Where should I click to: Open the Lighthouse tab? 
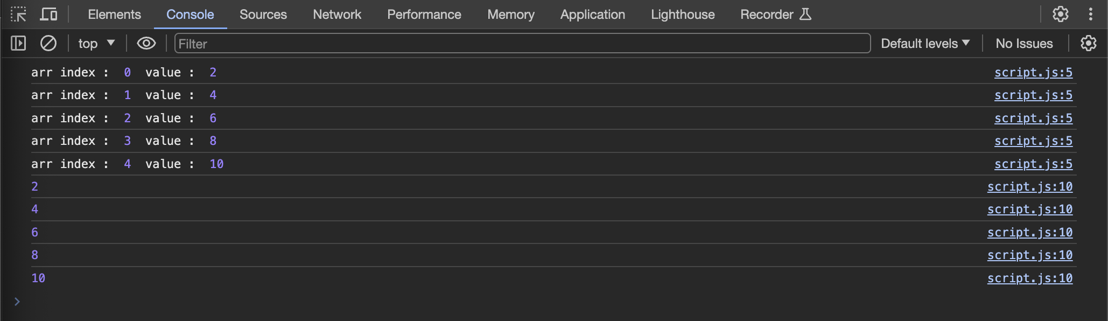pos(682,15)
